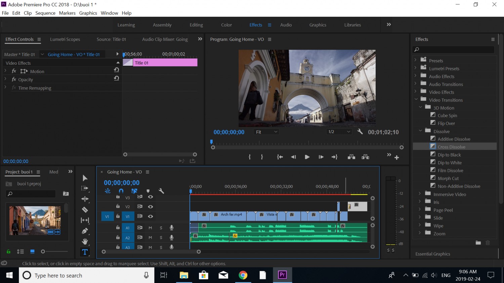Toggle V2 track output eye
This screenshot has width=504, height=283.
[x=151, y=207]
